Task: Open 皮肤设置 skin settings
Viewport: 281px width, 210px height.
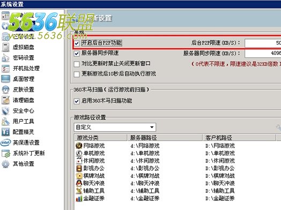Action: tap(23, 89)
